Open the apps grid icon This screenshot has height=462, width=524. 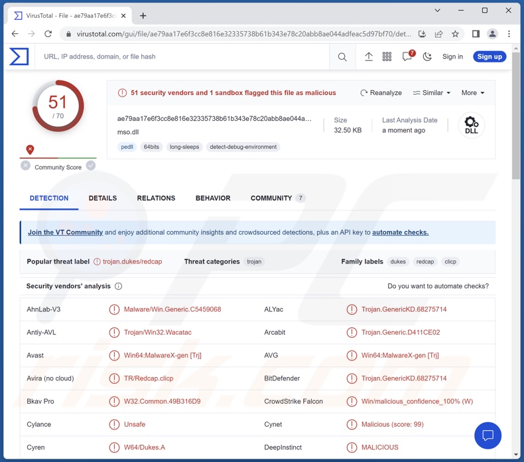click(387, 57)
